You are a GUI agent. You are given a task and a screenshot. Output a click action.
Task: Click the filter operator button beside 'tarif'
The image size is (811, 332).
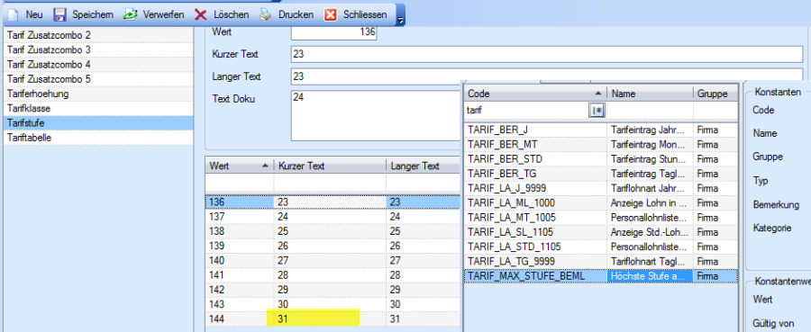pyautogui.click(x=597, y=111)
